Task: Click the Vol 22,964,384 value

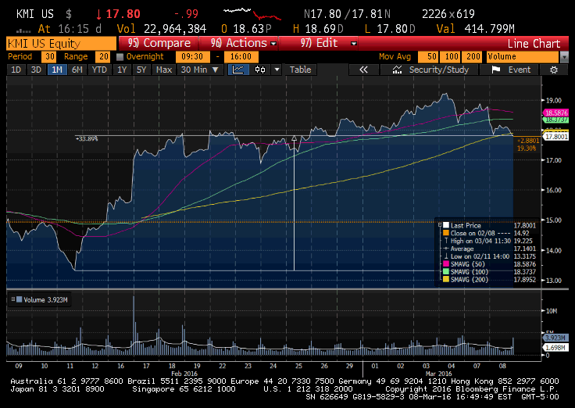Action: (x=175, y=29)
